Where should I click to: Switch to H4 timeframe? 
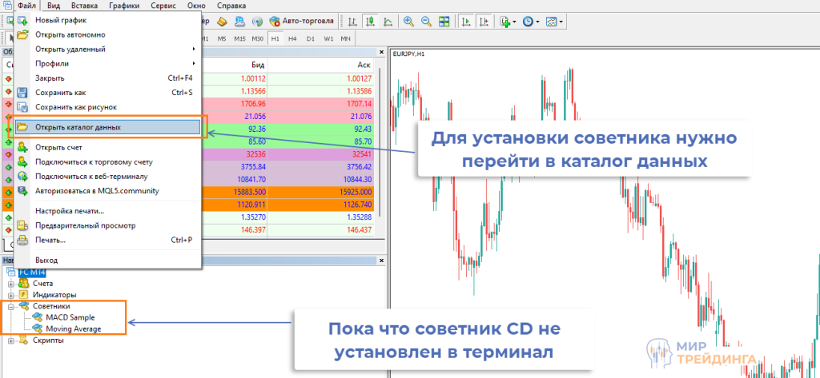point(292,38)
